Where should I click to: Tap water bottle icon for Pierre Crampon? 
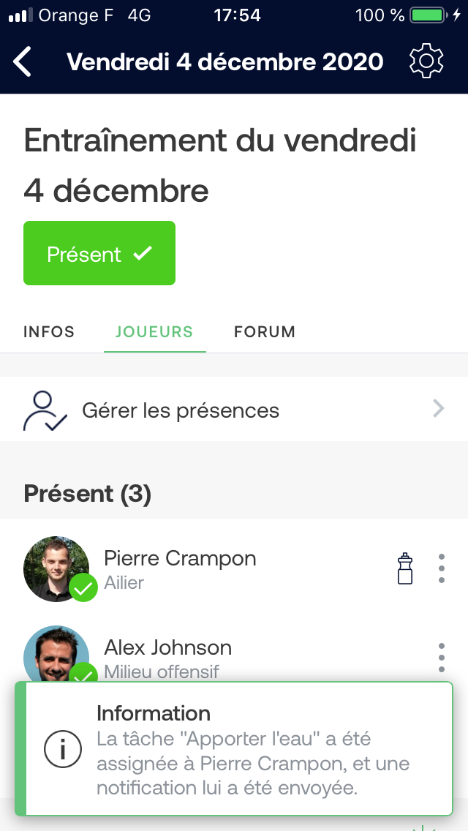coord(405,568)
